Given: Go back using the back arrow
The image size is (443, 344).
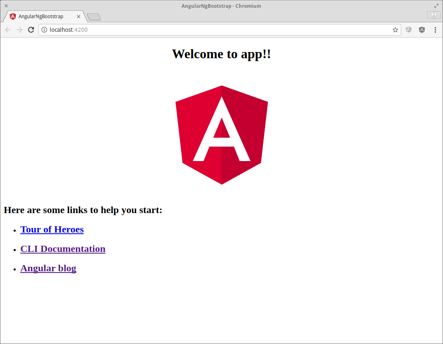Looking at the screenshot, I should [8, 30].
